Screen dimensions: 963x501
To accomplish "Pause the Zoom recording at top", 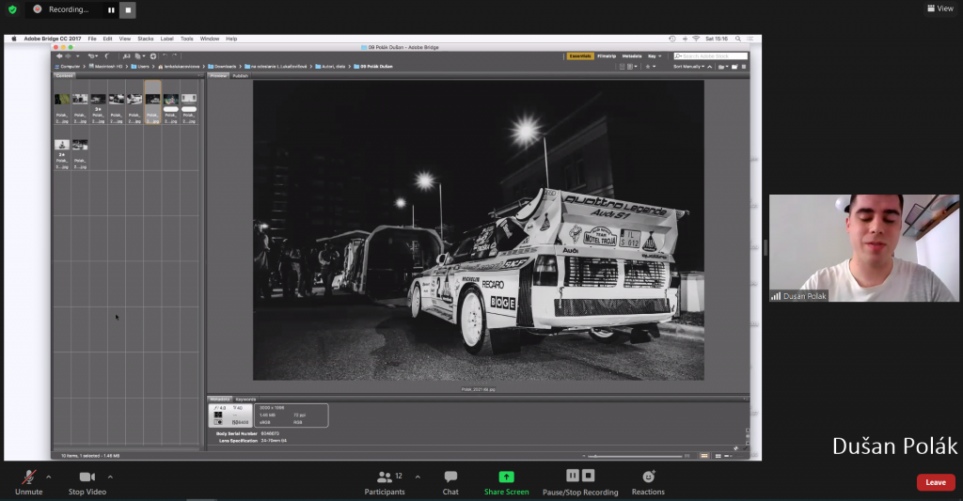I will pyautogui.click(x=111, y=9).
